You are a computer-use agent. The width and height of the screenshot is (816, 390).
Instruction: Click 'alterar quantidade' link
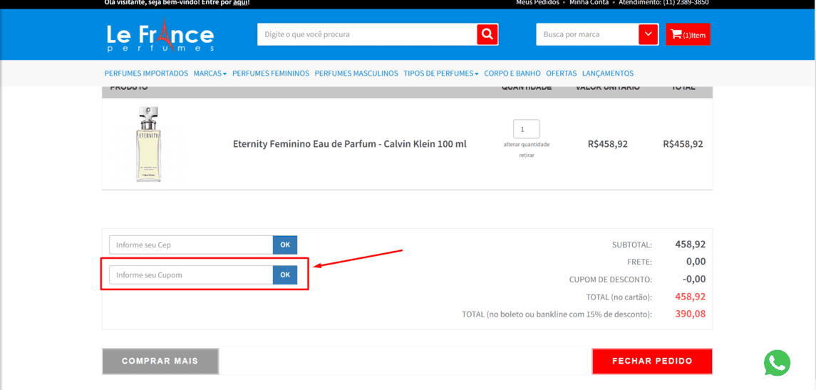tap(526, 144)
